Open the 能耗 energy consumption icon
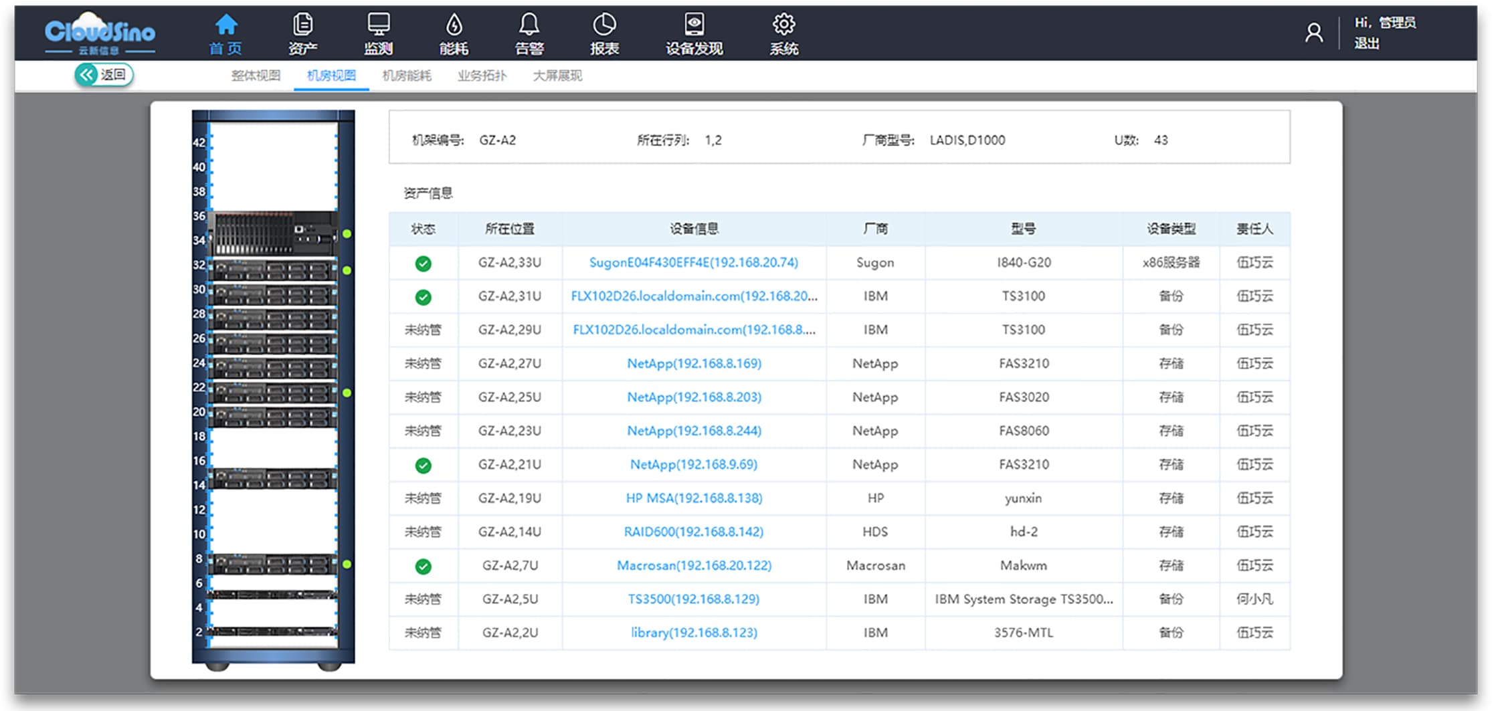The image size is (1492, 711). (x=454, y=25)
